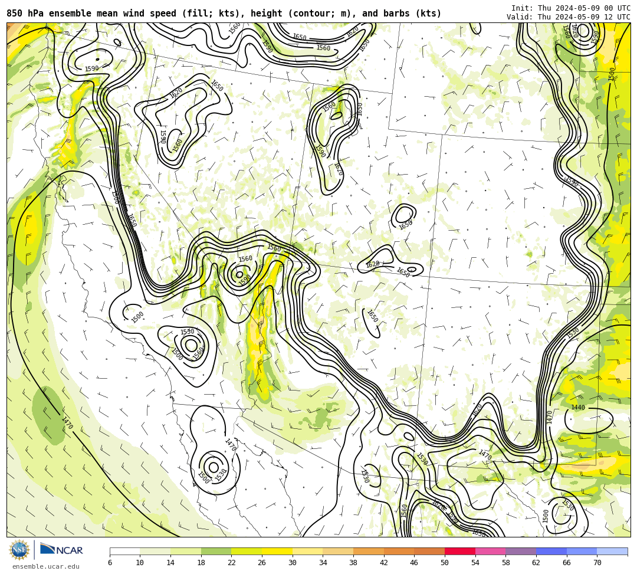Click the orange 38–42 kts colorbar segment
Image resolution: width=637 pixels, height=574 pixels.
(369, 551)
